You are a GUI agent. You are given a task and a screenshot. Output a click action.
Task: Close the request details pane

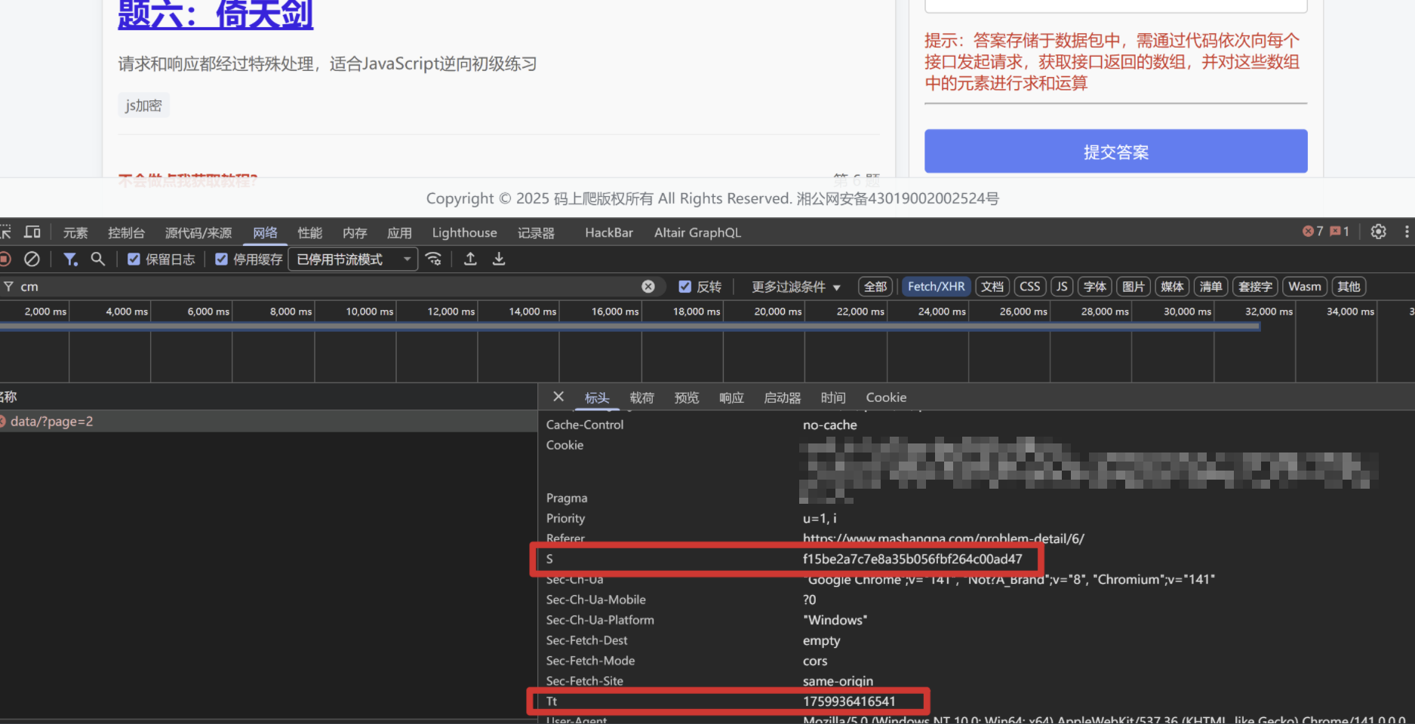click(x=558, y=397)
